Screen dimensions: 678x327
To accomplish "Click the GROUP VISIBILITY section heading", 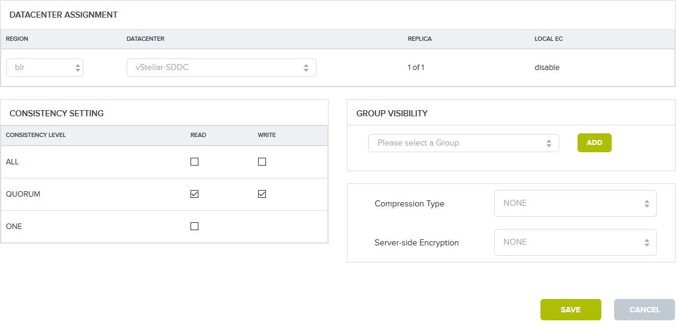I will (x=391, y=113).
